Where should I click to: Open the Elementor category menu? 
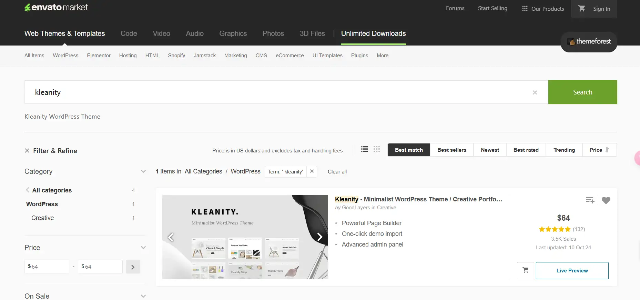[x=99, y=56]
